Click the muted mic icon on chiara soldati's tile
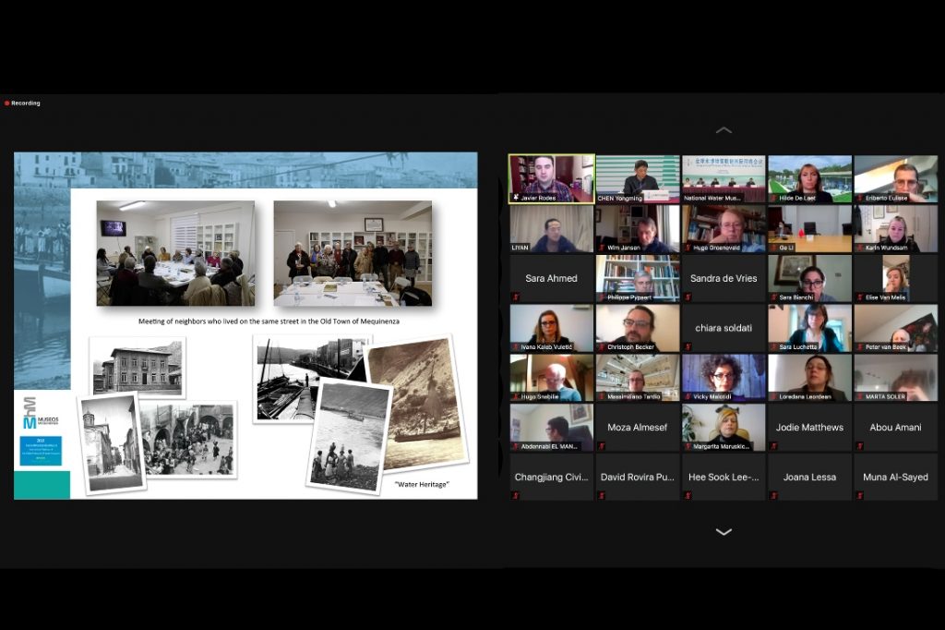 (688, 347)
